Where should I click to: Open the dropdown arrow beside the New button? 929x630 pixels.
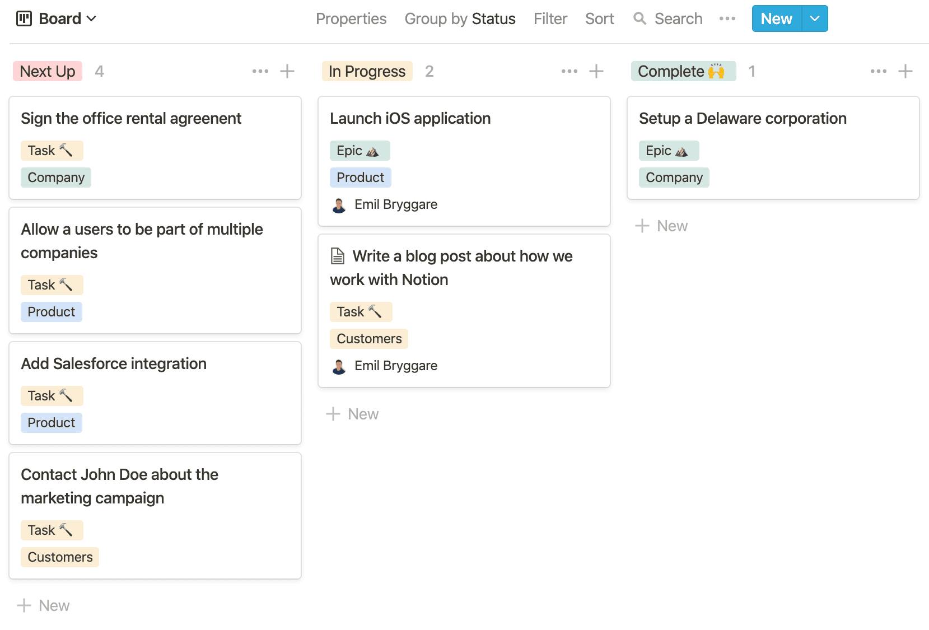point(815,18)
